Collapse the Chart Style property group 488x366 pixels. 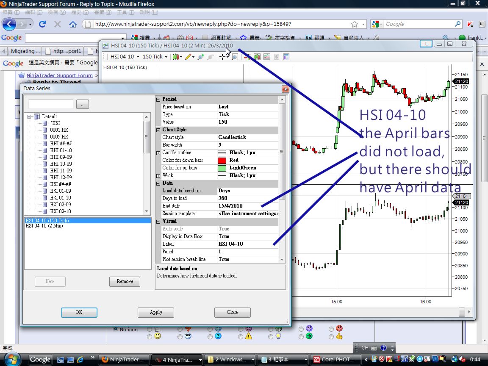tap(158, 130)
